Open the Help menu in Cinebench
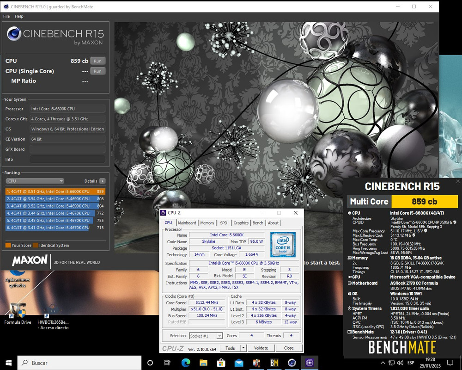The height and width of the screenshot is (370, 462). click(x=19, y=16)
